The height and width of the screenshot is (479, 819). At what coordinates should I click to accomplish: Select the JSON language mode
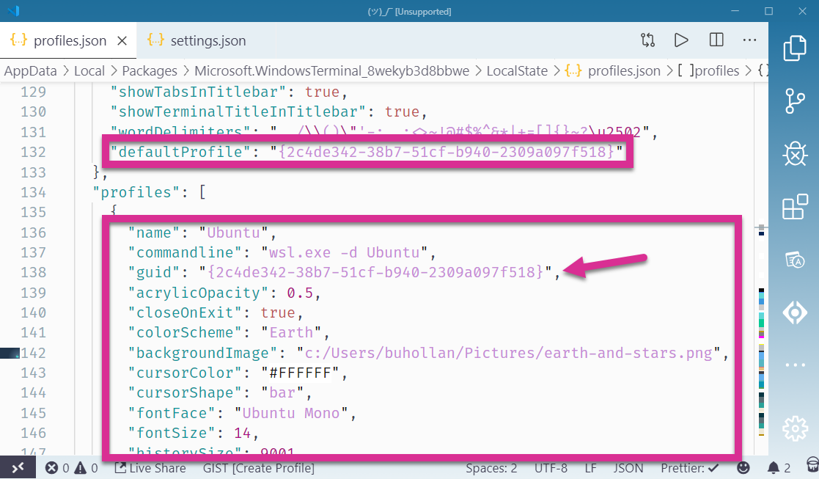click(628, 468)
